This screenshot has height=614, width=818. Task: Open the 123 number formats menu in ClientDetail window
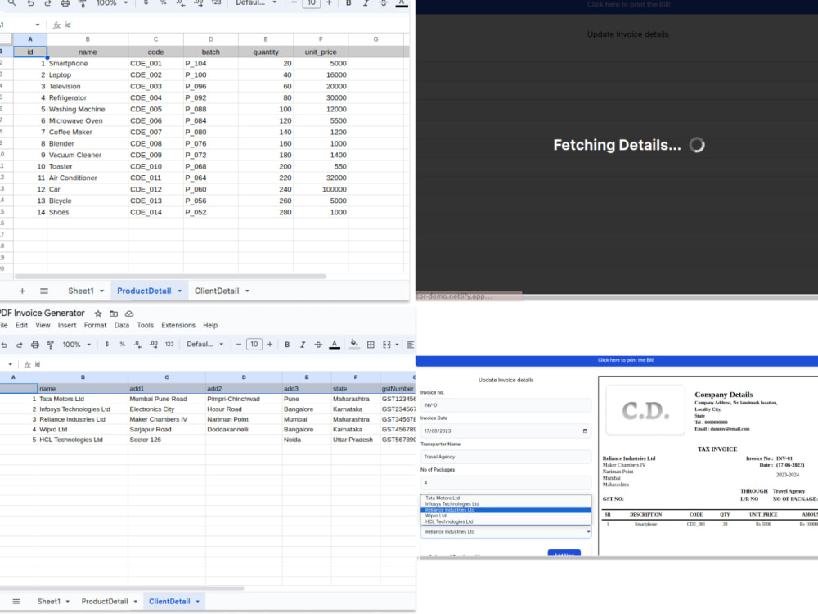(x=169, y=345)
